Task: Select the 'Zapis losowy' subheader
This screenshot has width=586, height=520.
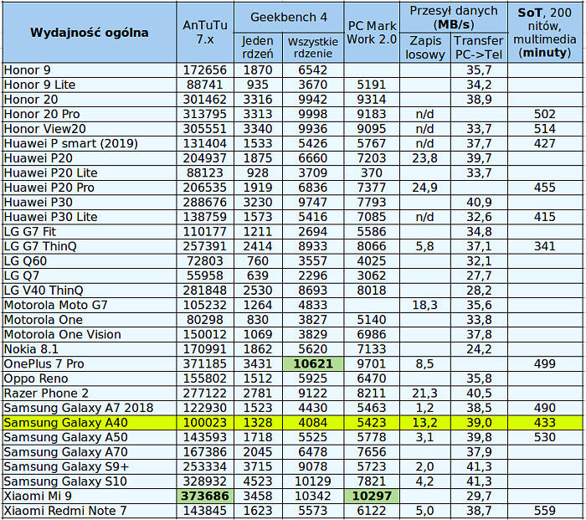Action: [425, 48]
